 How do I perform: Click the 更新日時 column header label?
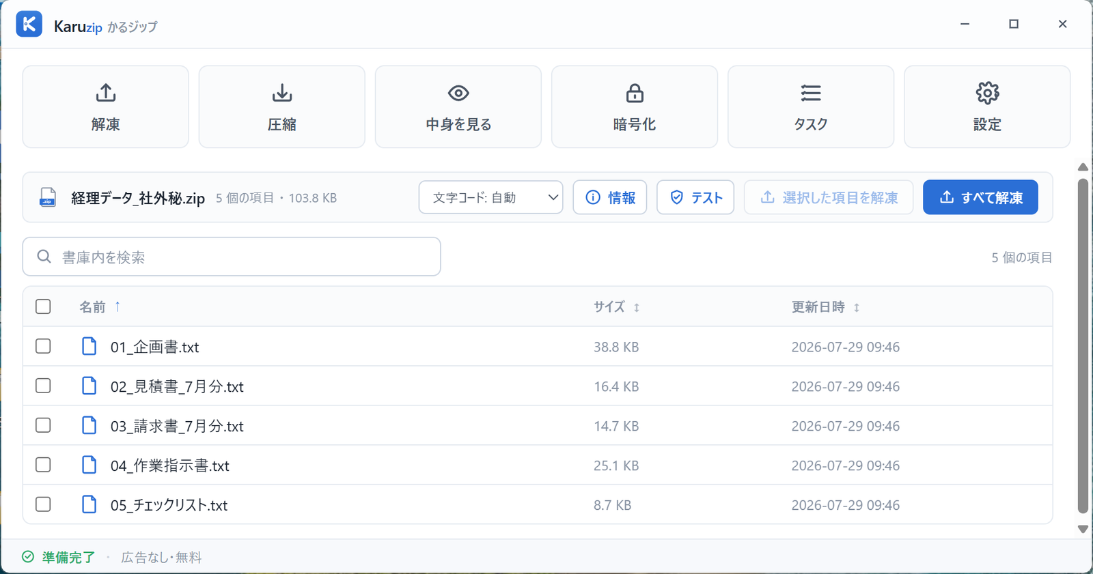(x=818, y=307)
